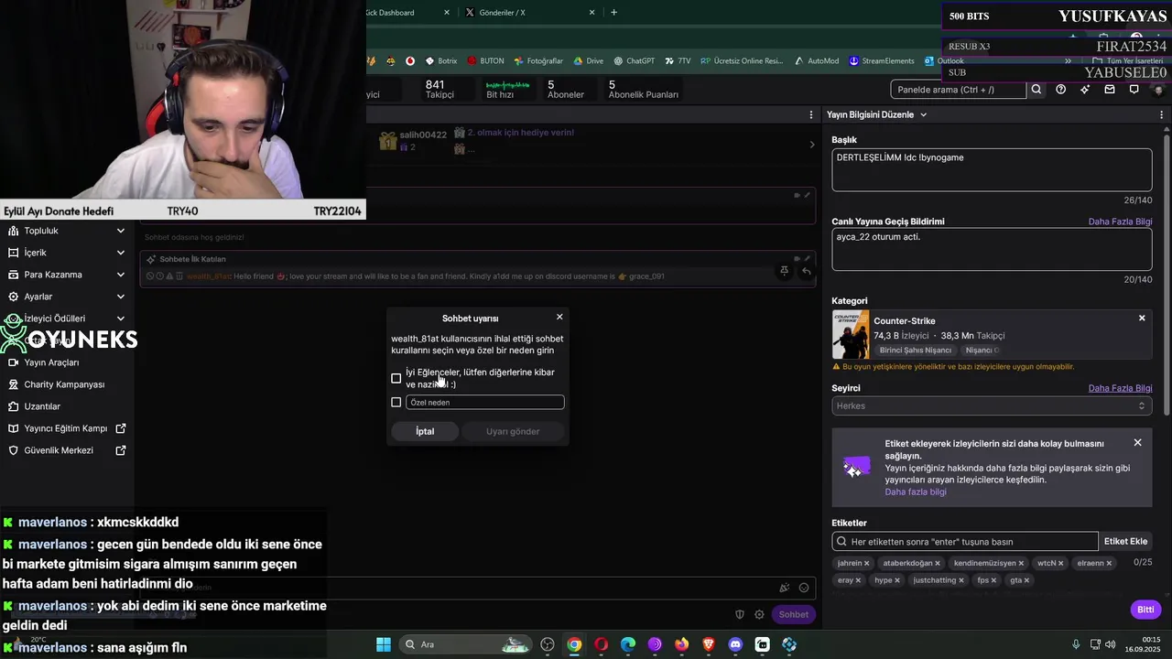Open 'Daha Fazla Bilgi' link next to Seyirci
The height and width of the screenshot is (659, 1172).
[x=1120, y=388]
